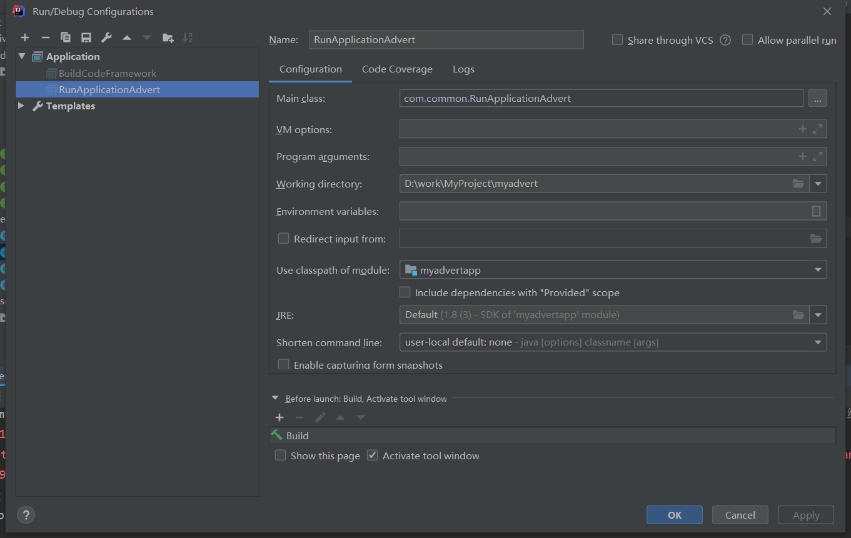Screen dimensions: 851x538
Task: Open the environment variables editor icon
Action: point(816,211)
